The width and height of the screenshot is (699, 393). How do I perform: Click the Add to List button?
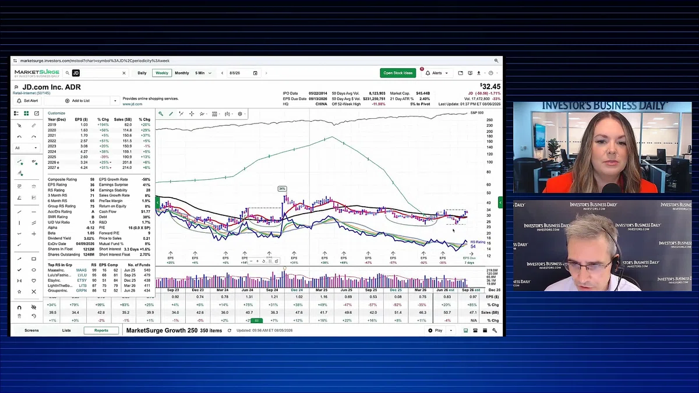[x=78, y=101]
